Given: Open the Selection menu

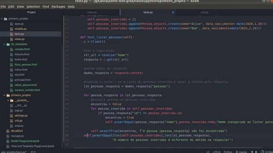Looking at the screenshot, I should click(33, 7).
